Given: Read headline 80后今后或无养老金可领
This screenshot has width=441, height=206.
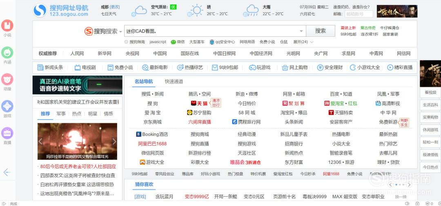Looking at the screenshot, I should (x=78, y=166).
